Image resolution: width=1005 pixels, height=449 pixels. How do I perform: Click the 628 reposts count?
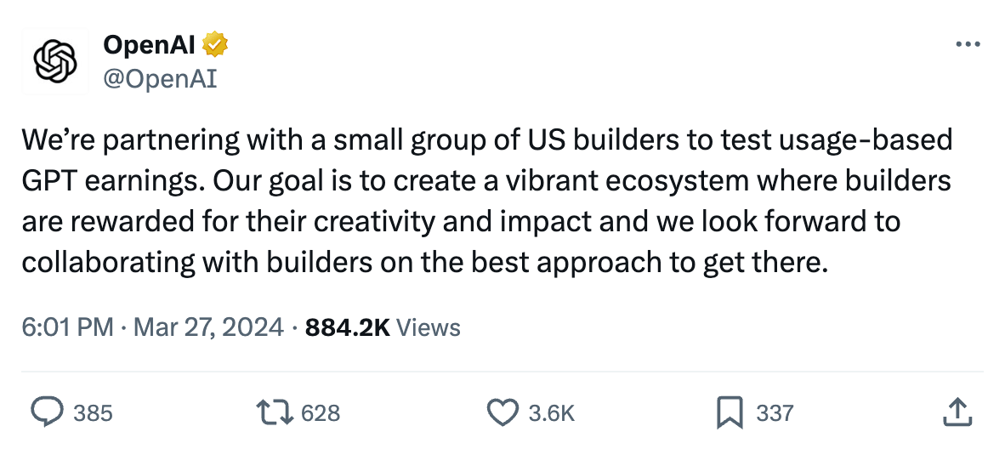321,413
